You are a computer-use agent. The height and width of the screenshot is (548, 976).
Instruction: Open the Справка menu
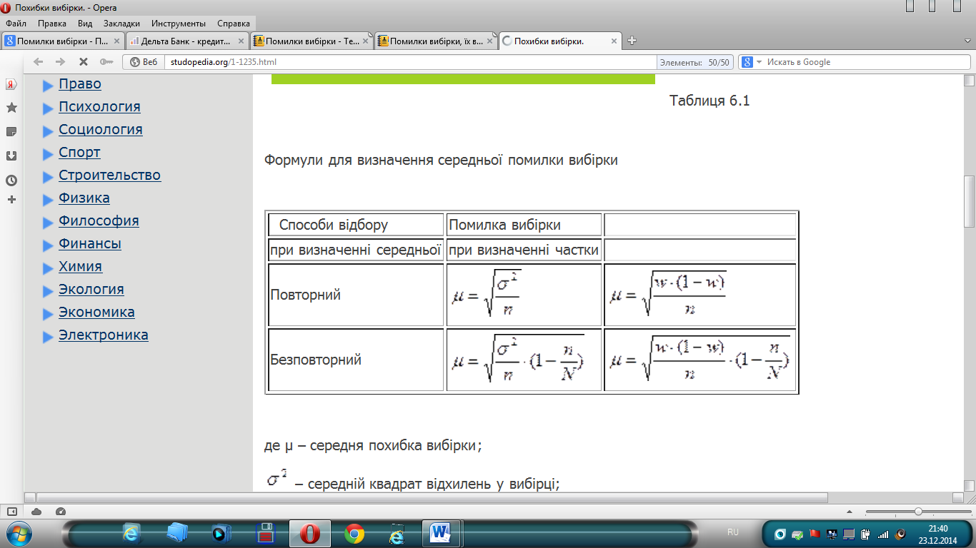tap(235, 23)
